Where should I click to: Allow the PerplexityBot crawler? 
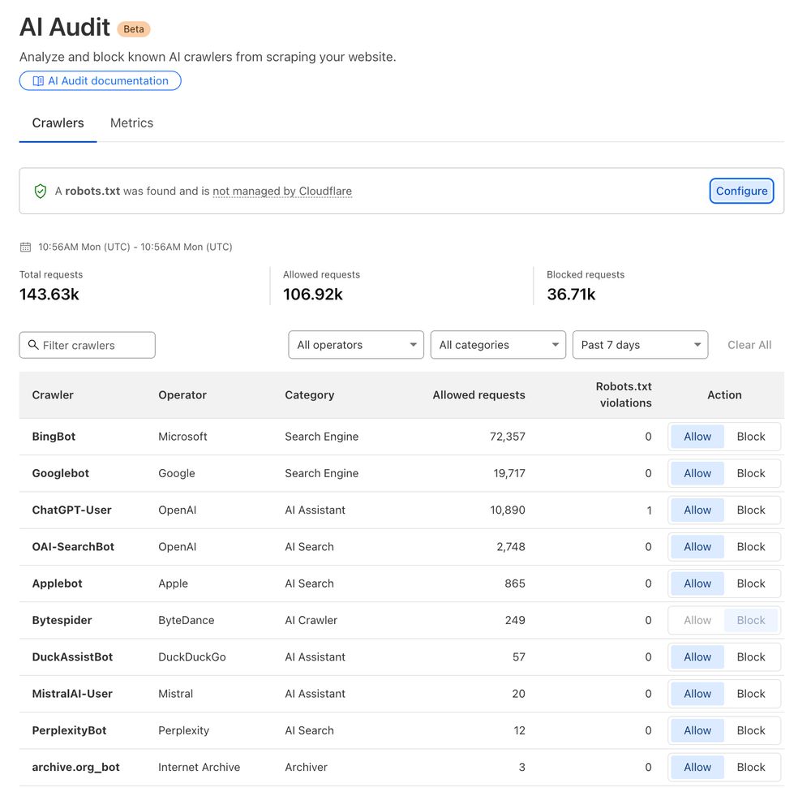pyautogui.click(x=697, y=730)
